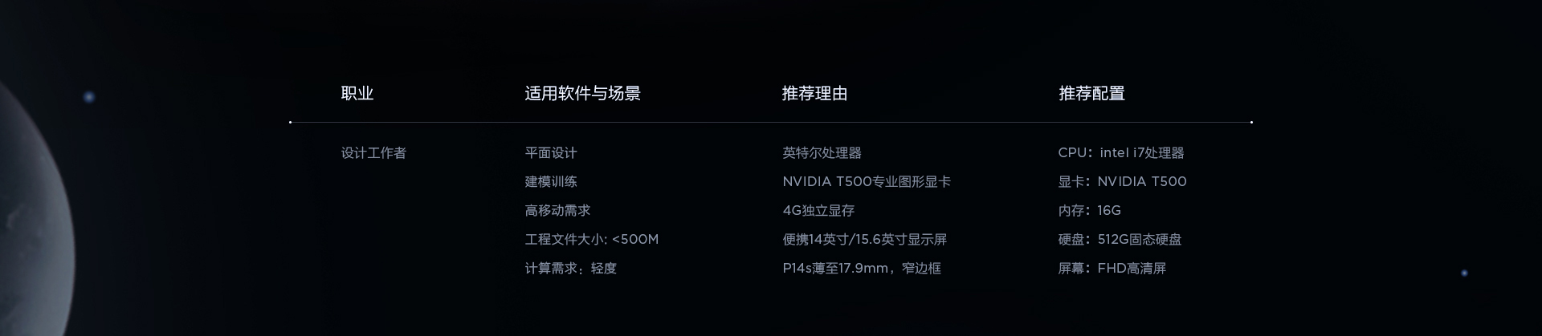
Task: Click the 推荐理由 header
Action: tap(815, 94)
